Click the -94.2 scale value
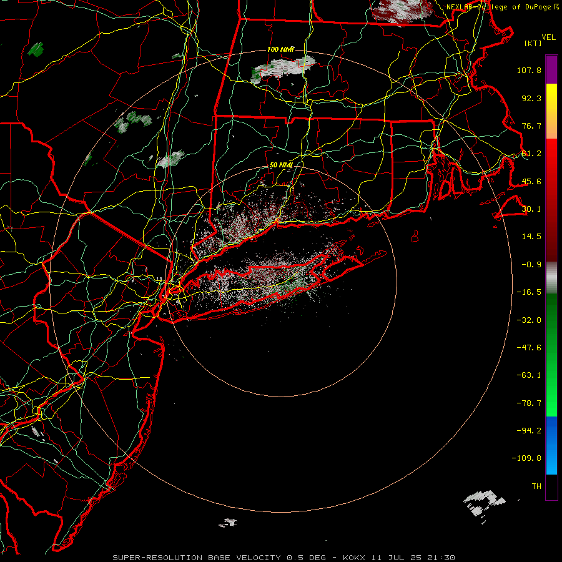Image resolution: width=562 pixels, height=562 pixels. pos(529,431)
